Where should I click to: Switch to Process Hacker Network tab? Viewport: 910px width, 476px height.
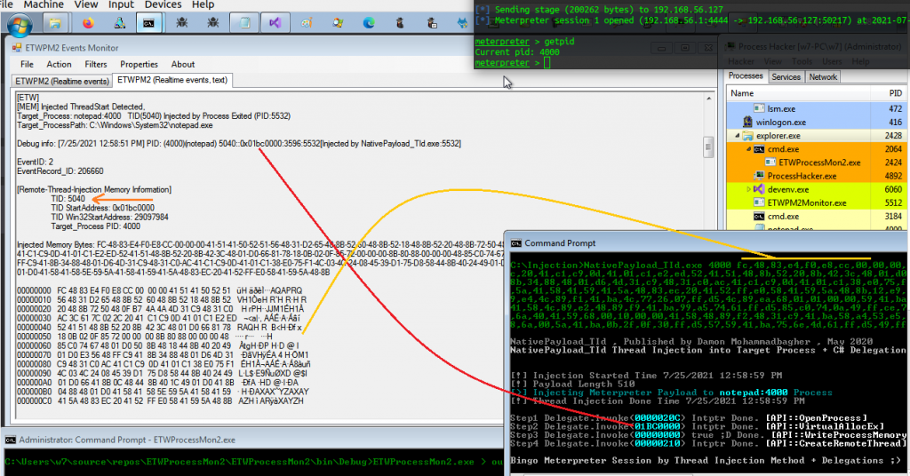tap(823, 77)
